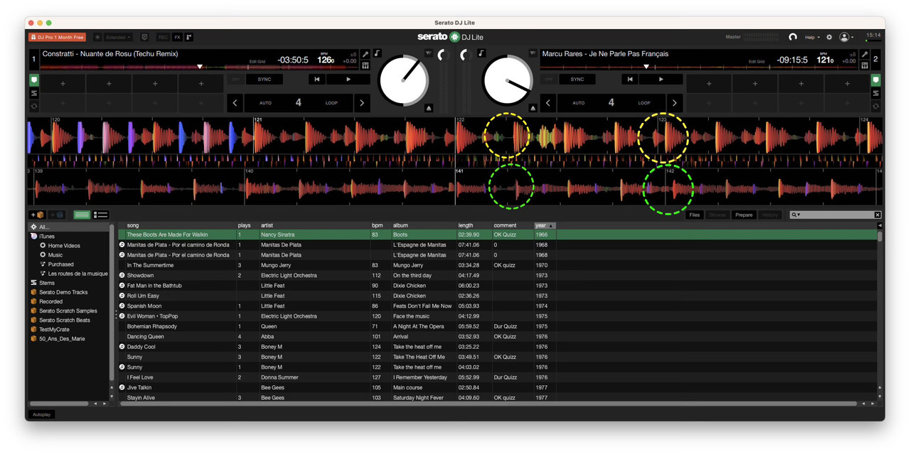Open the loop roll tab on deck 1
Image resolution: width=910 pixels, height=454 pixels.
(x=33, y=107)
